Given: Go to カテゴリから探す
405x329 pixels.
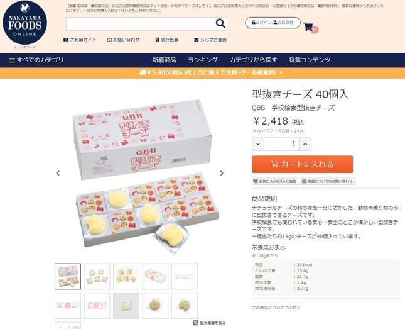Looking at the screenshot, I should (x=253, y=60).
